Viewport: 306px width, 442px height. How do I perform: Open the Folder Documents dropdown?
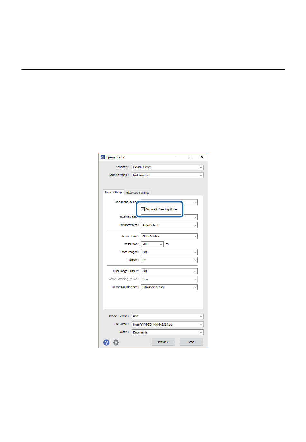[167, 332]
